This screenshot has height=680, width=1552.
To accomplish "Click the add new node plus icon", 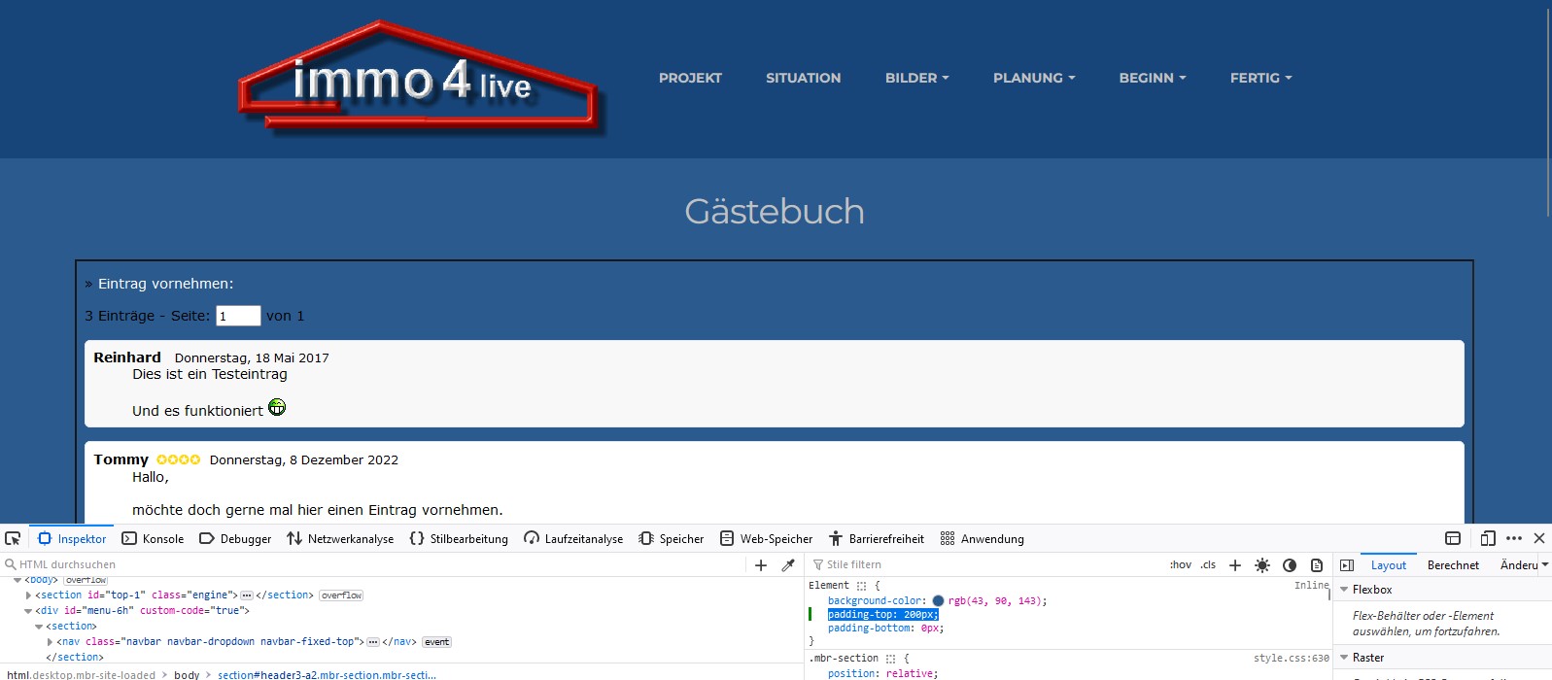I will click(761, 564).
